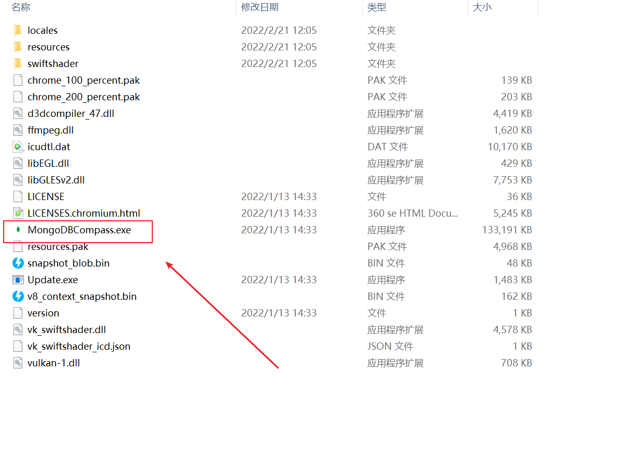Click the 429 KB size value
Screen dimensions: 633x450
[x=517, y=163]
